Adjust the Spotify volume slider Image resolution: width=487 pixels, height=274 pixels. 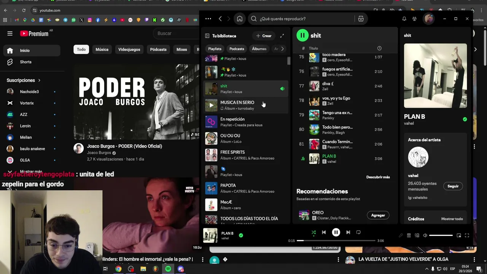coord(441,236)
